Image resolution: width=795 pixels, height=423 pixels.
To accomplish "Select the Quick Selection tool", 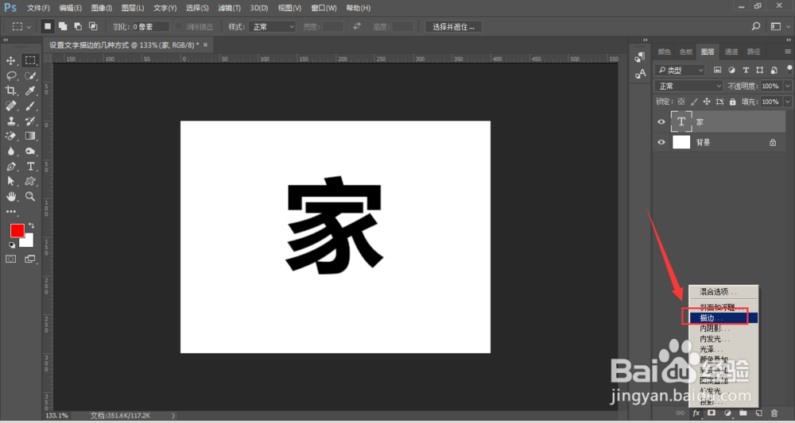I will point(30,76).
